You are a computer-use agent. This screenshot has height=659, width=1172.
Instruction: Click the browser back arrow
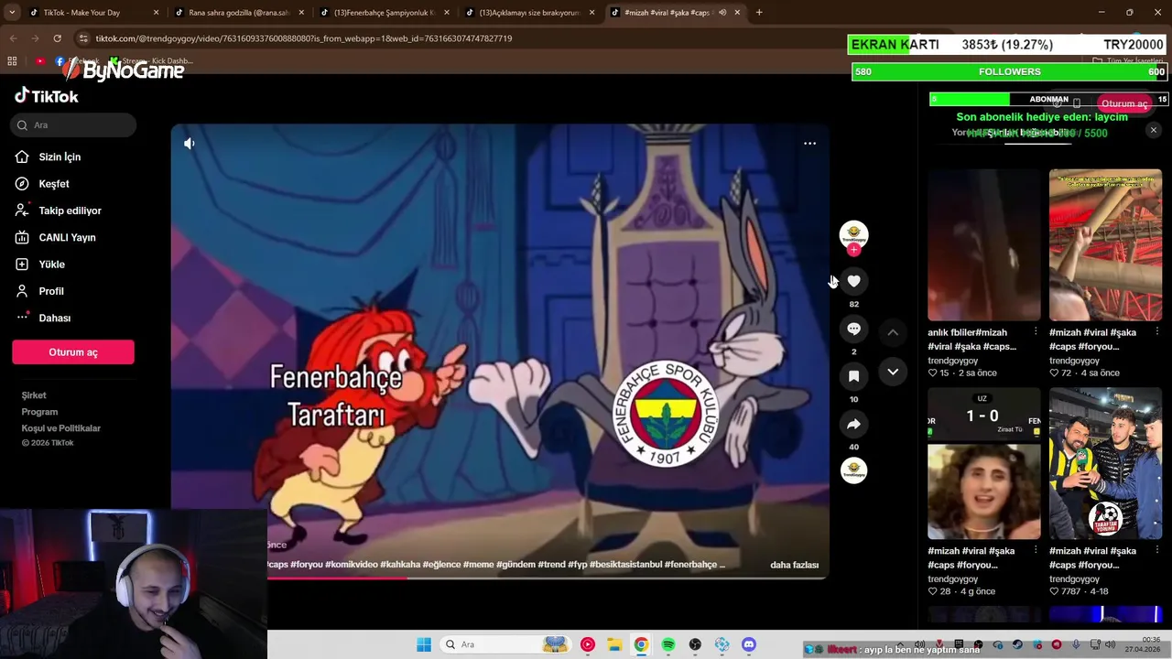click(13, 38)
